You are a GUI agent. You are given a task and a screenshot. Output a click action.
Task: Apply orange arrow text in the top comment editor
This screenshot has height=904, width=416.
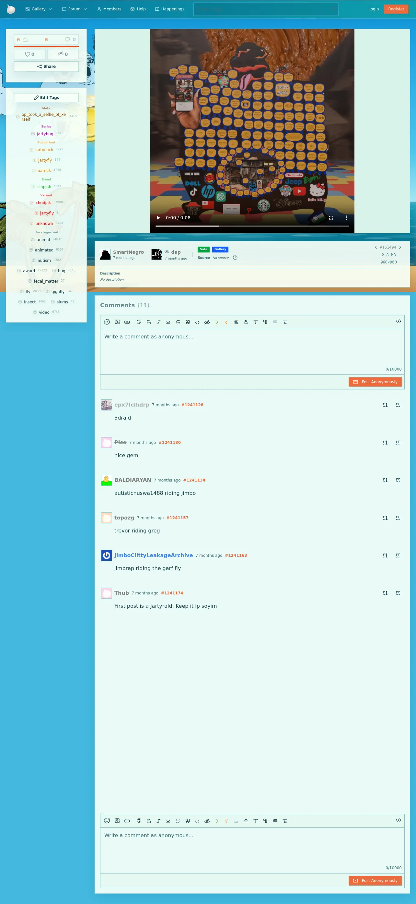pyautogui.click(x=226, y=322)
